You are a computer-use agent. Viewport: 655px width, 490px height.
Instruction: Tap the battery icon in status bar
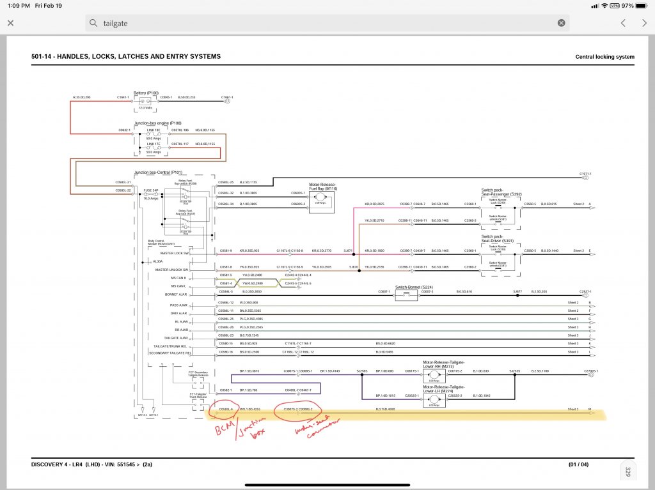click(x=642, y=6)
